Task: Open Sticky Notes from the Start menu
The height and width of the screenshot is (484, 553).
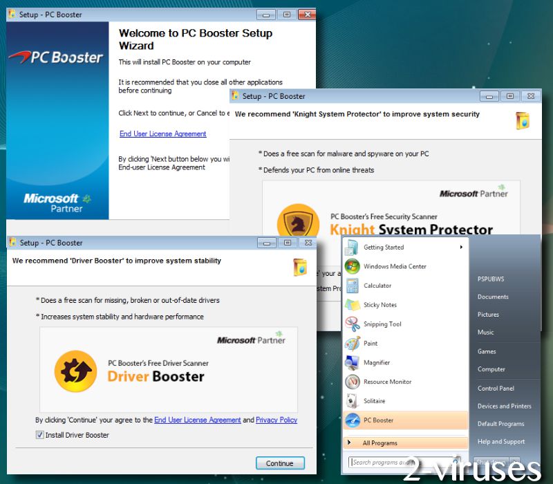Action: pos(405,305)
